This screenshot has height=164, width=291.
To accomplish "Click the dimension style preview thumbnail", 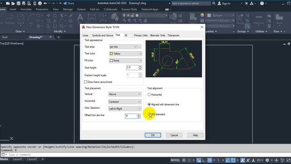I will pyautogui.click(x=174, y=59).
